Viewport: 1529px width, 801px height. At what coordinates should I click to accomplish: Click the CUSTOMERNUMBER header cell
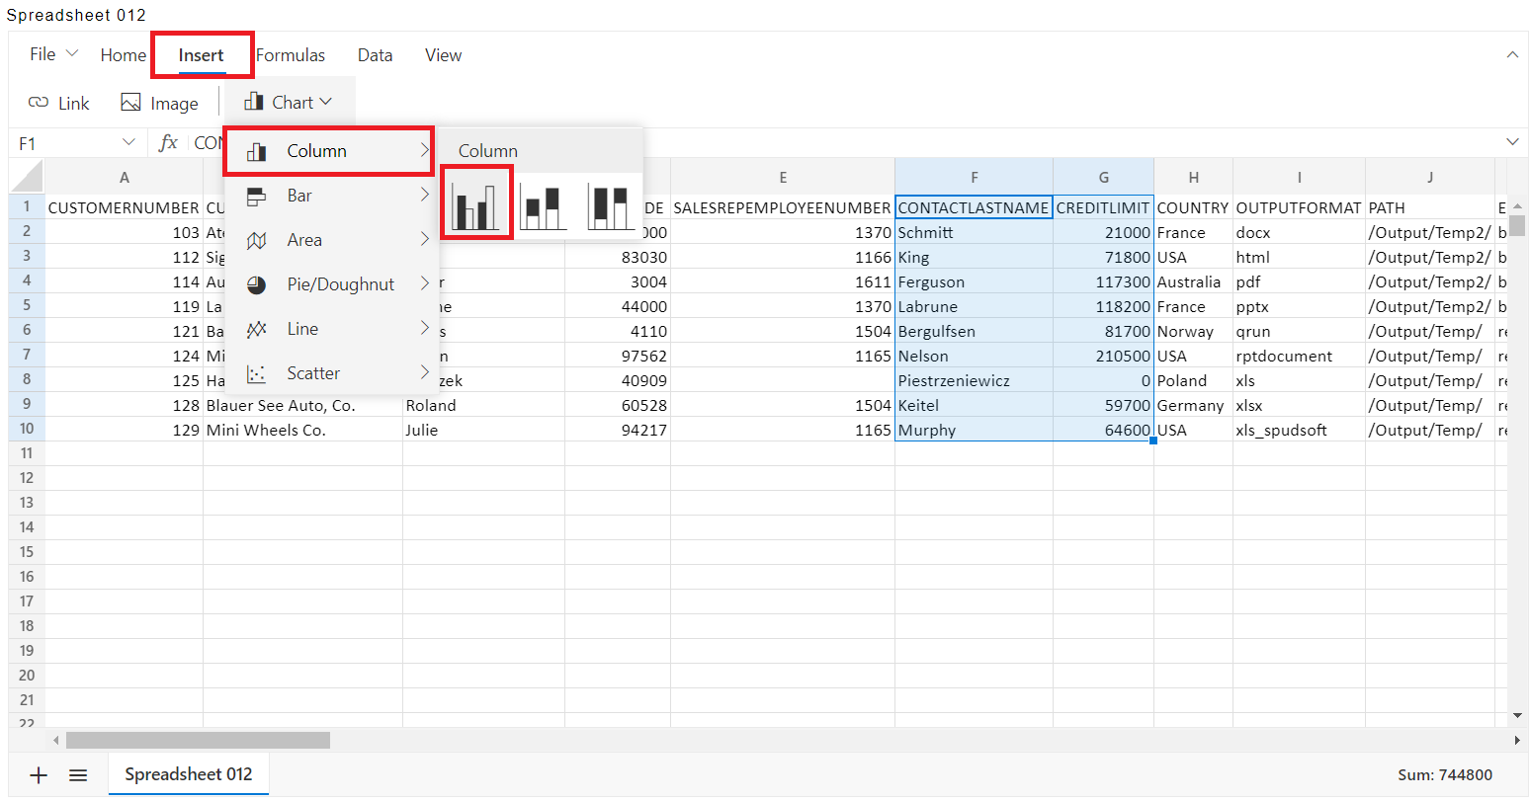(x=125, y=207)
